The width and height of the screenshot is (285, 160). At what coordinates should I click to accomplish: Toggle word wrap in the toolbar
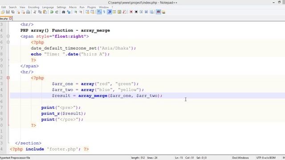[x=99, y=12]
